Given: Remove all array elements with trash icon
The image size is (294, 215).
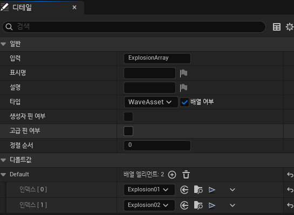Looking at the screenshot, I should coord(186,175).
